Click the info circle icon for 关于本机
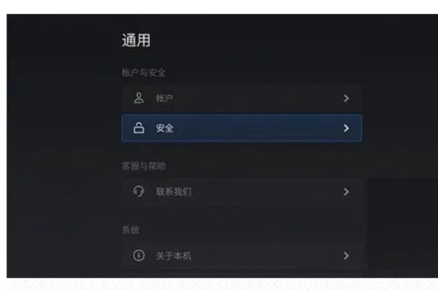Image resolution: width=438 pixels, height=292 pixels. coord(139,255)
